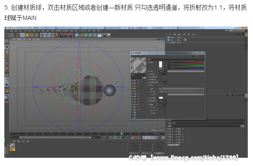The width and height of the screenshot is (253, 166).
Task: Expand the disabled blend mode dropdown
Action: coord(182,91)
